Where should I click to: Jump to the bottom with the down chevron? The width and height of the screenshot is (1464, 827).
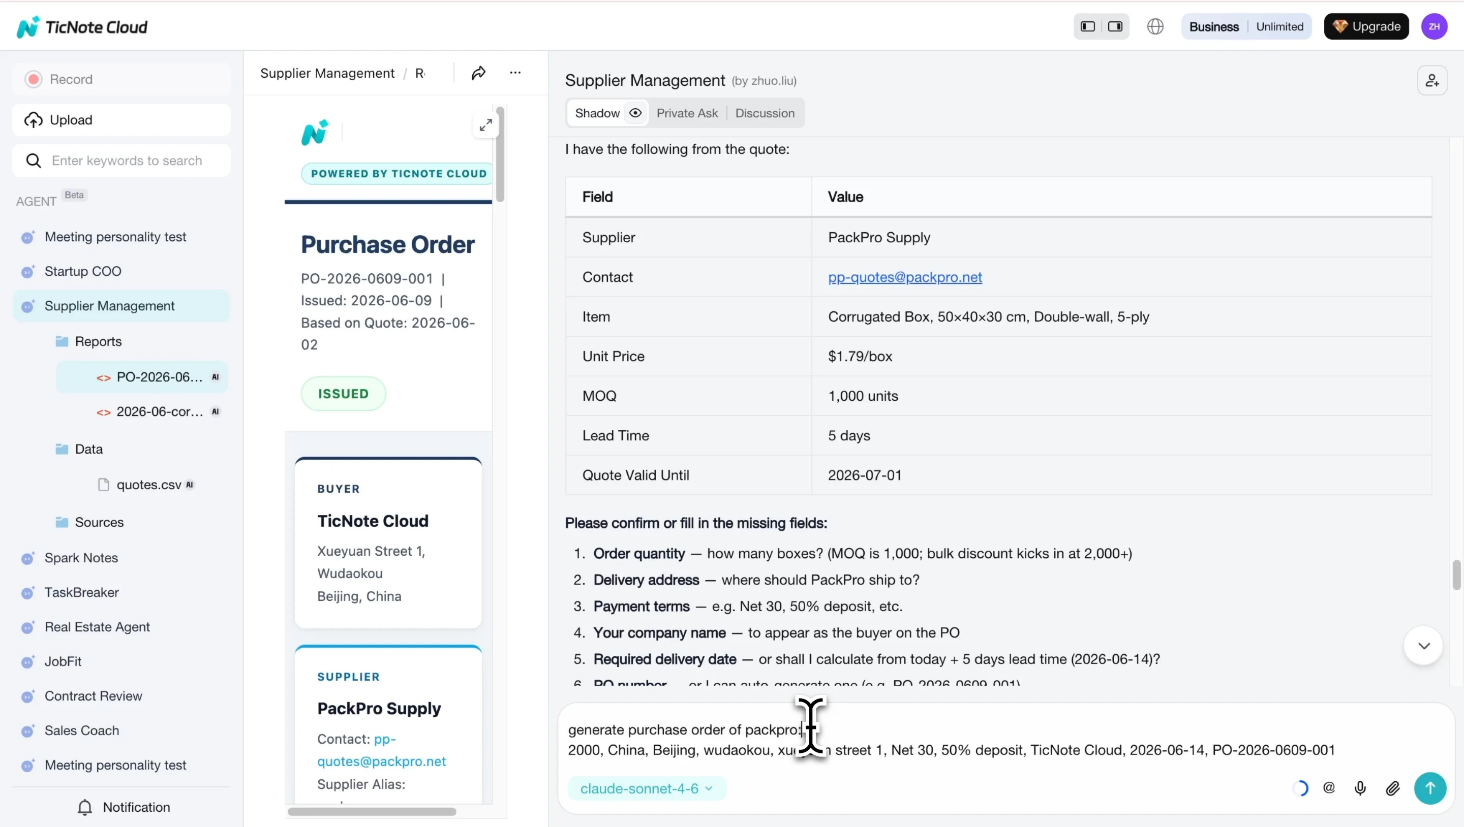tap(1424, 646)
